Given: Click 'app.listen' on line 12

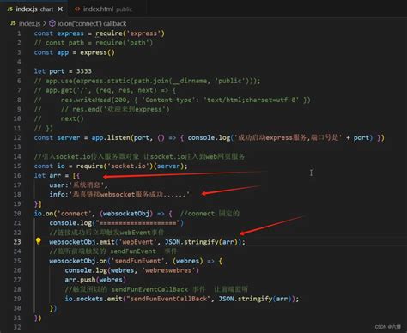Looking at the screenshot, I should click(x=111, y=137).
